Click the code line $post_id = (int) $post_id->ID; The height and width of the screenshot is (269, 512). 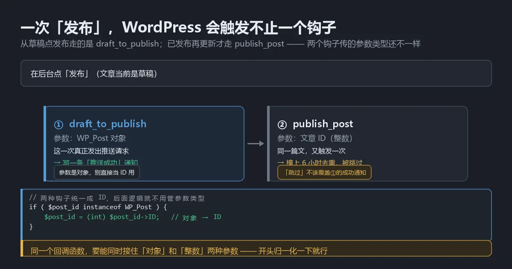(x=102, y=217)
